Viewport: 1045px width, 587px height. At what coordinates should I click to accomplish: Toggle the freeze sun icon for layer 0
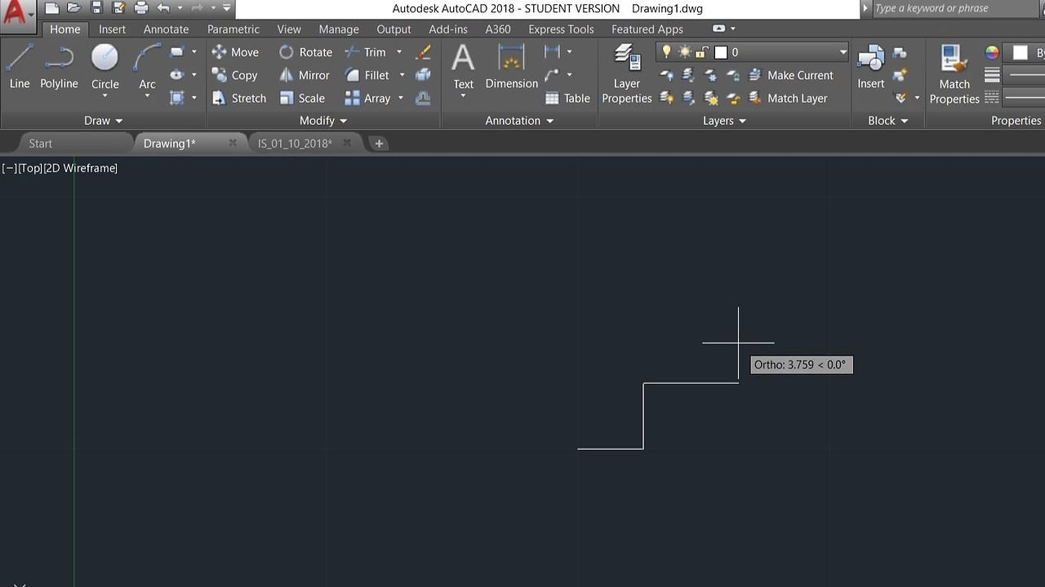(x=684, y=52)
